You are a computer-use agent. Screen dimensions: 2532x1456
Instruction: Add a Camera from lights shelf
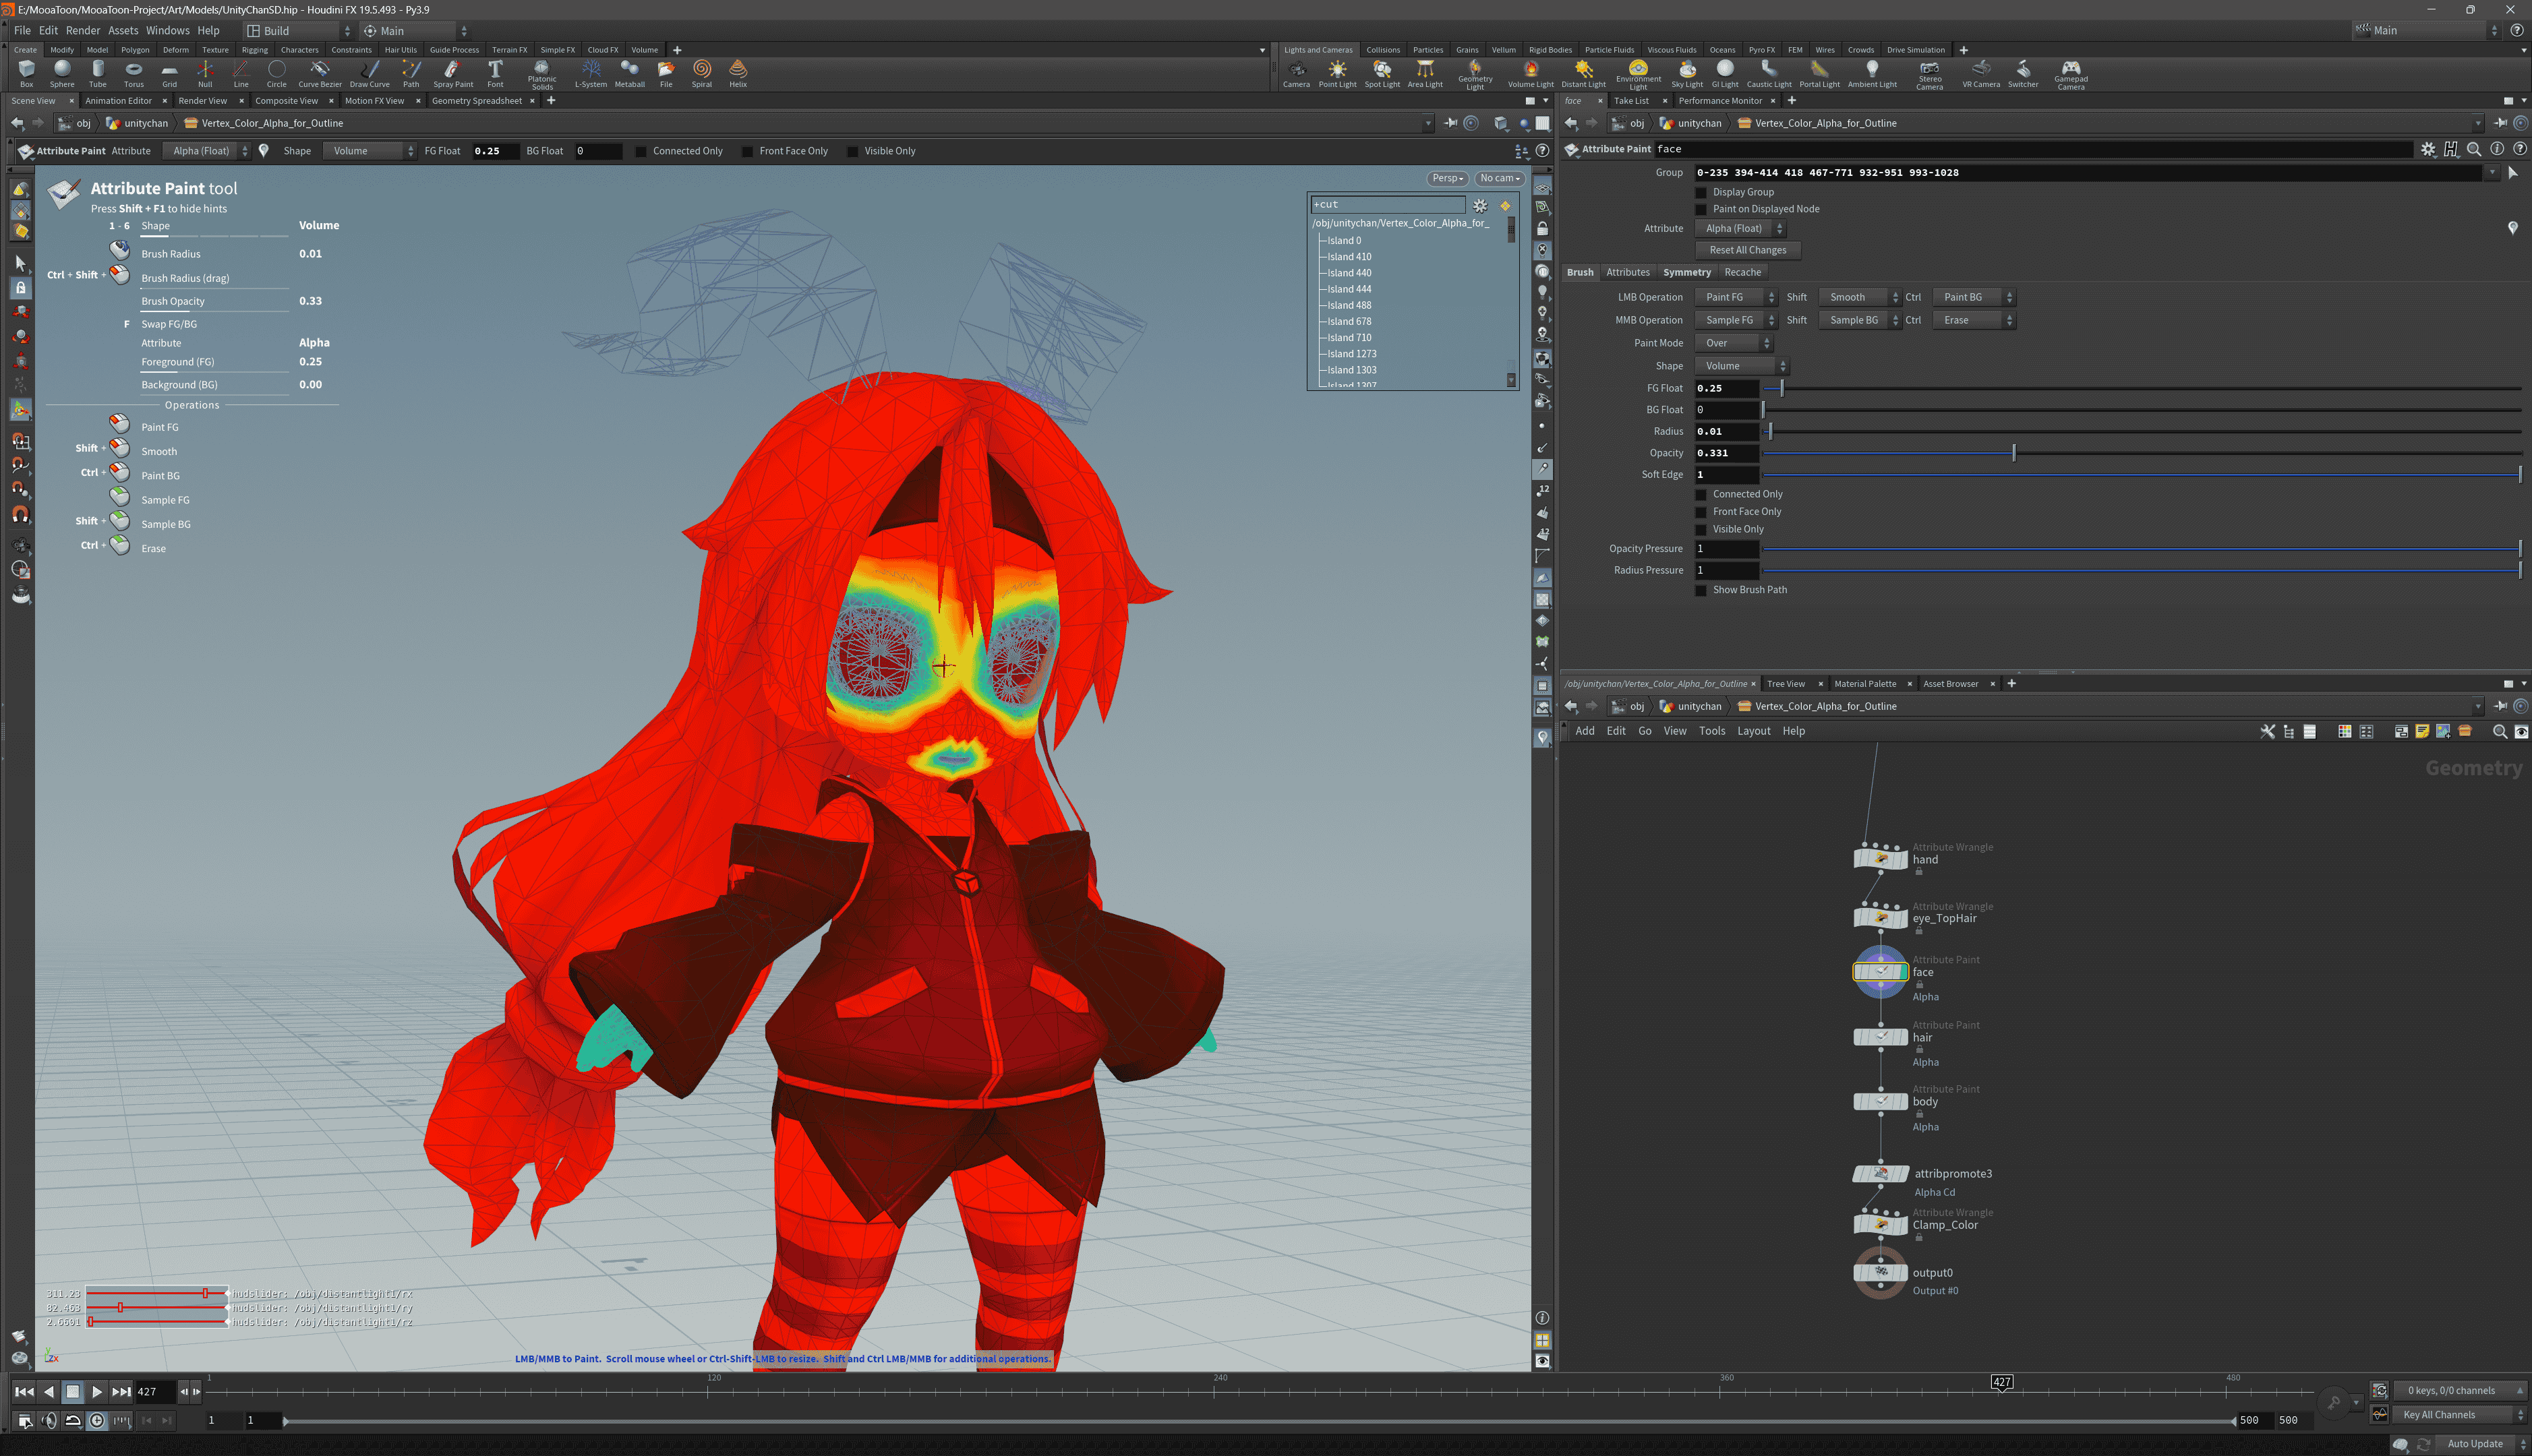click(1297, 73)
